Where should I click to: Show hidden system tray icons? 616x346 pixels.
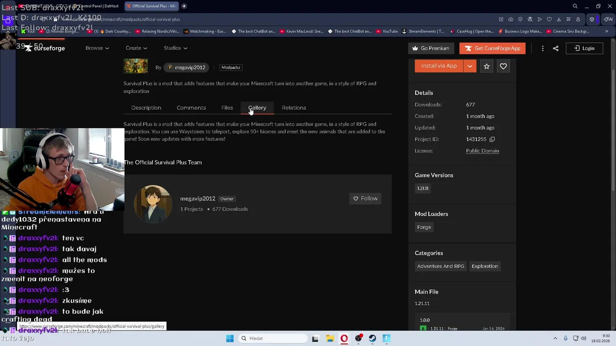click(x=555, y=338)
